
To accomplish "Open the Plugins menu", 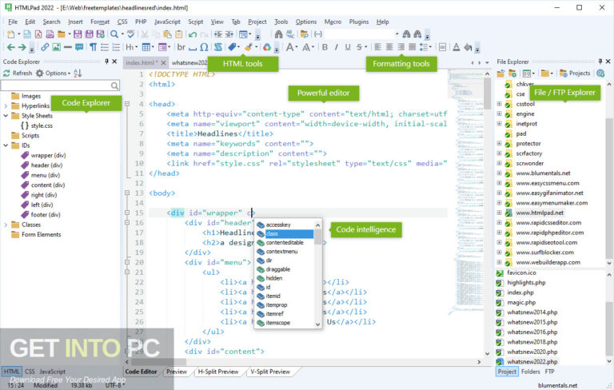I will (x=359, y=22).
